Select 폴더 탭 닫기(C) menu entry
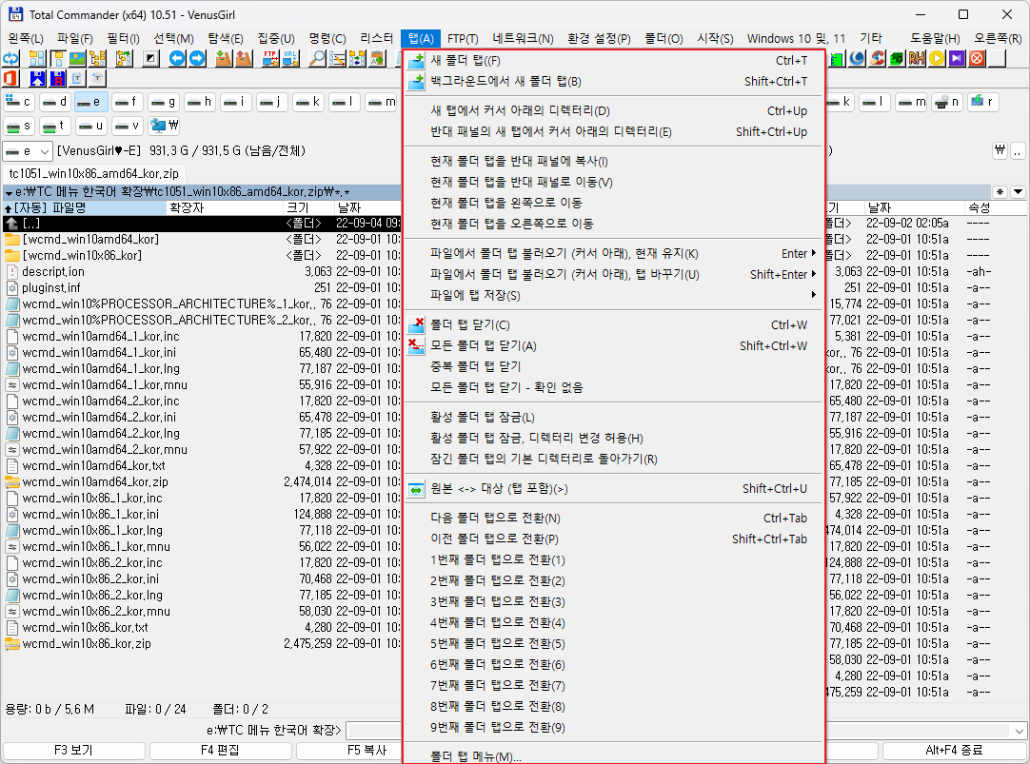 tap(614, 324)
